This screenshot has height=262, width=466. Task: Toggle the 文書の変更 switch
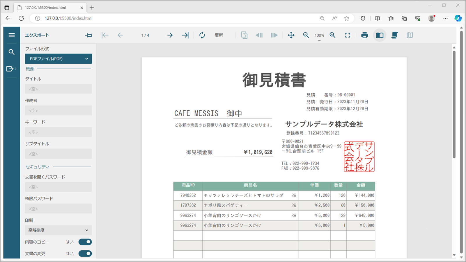[x=85, y=254]
